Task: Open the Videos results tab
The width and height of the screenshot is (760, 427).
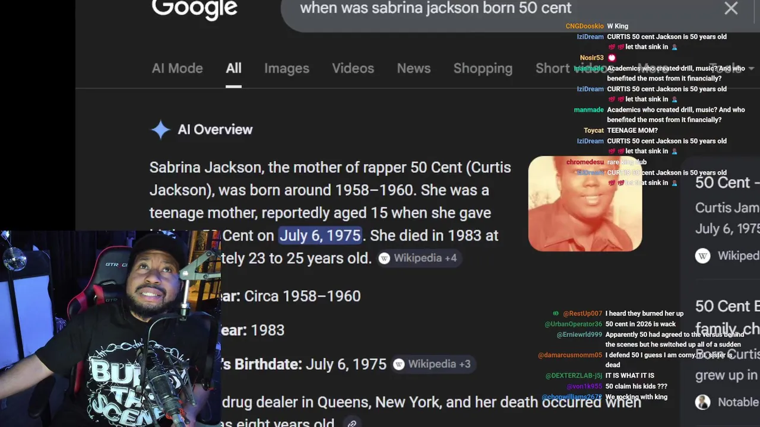Action: click(x=353, y=68)
